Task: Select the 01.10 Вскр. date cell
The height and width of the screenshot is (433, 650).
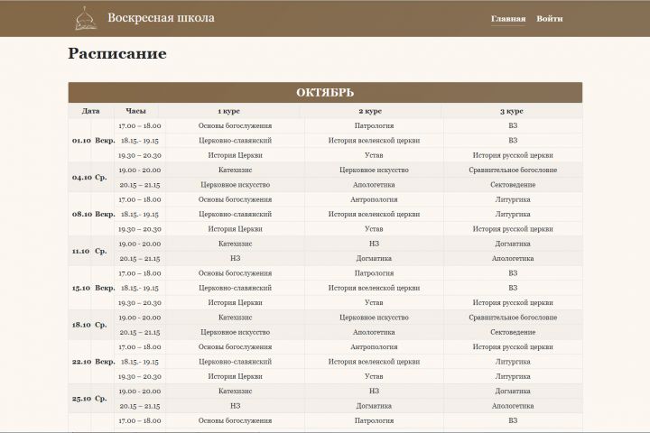Action: (x=93, y=141)
